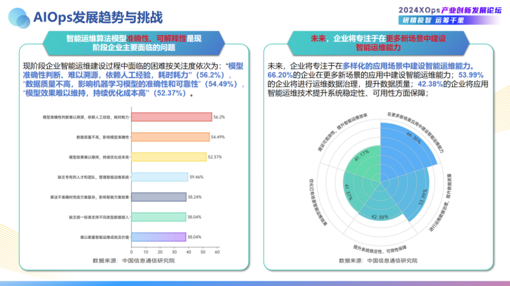
Task: Click the left paragraph starting "现阶段企业智能运维建设过程中"
Action: pos(133,80)
